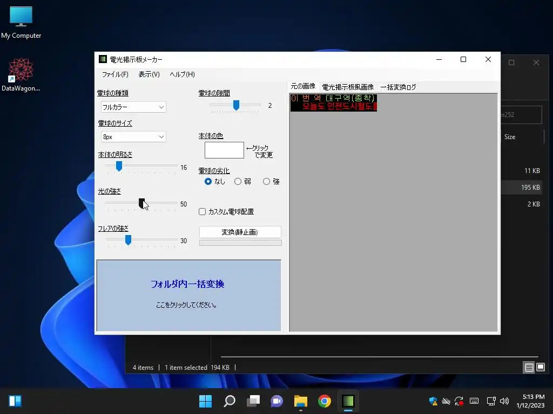Open the 表示(V) menu
553x414 pixels.
click(x=149, y=74)
